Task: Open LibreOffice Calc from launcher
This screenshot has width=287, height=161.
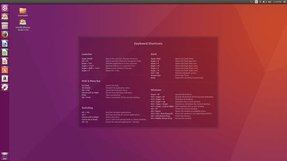Action: (x=5, y=52)
